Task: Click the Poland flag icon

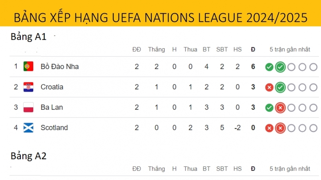Action: [28, 107]
